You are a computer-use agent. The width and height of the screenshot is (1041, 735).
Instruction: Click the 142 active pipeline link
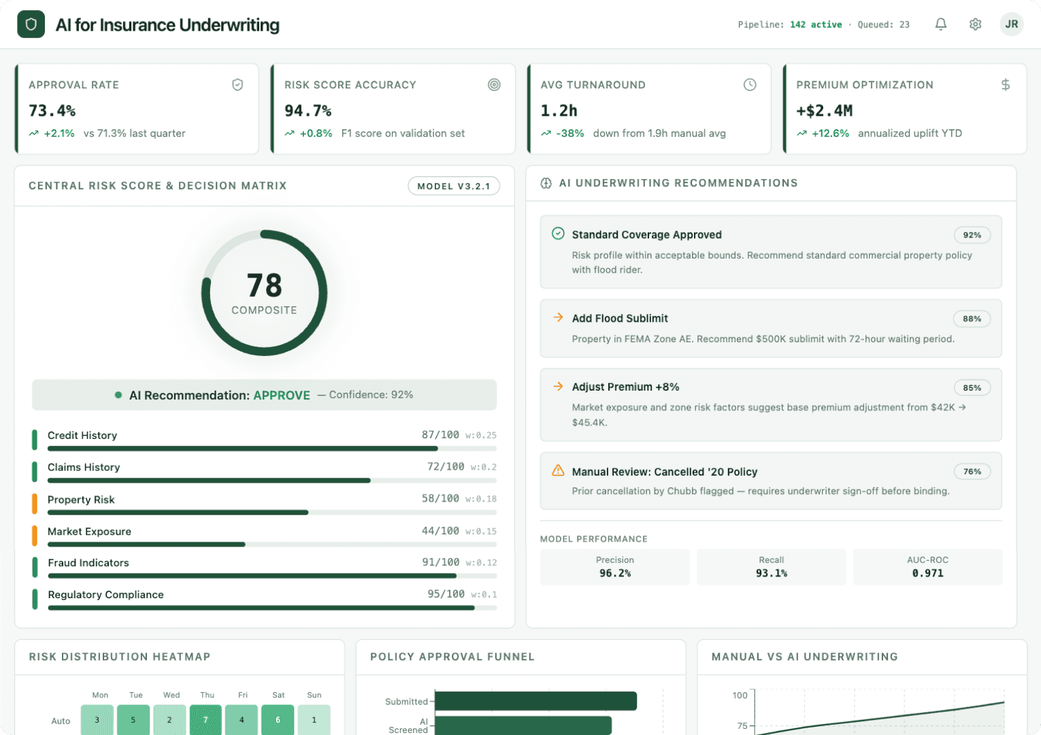click(x=816, y=24)
